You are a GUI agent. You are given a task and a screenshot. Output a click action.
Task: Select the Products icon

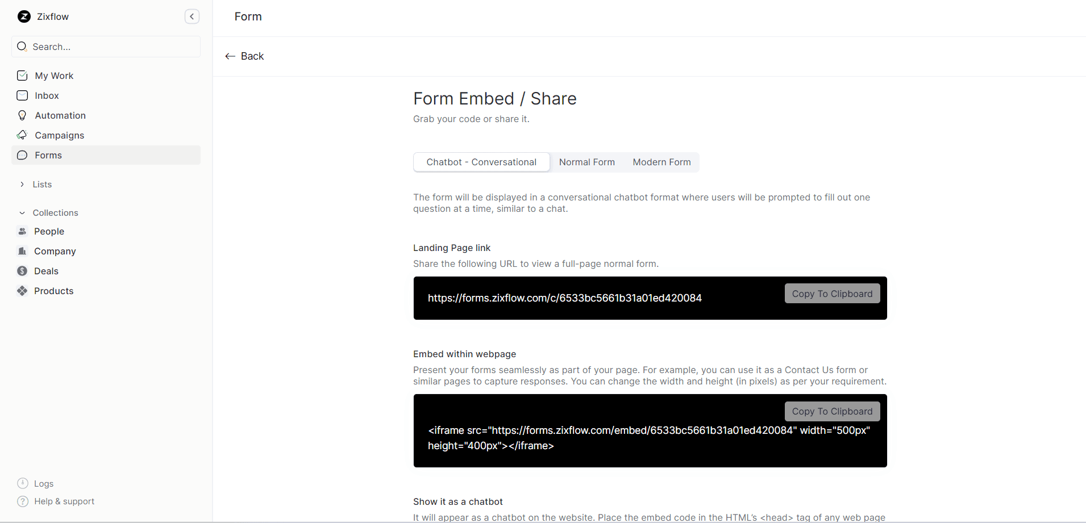[x=22, y=291]
